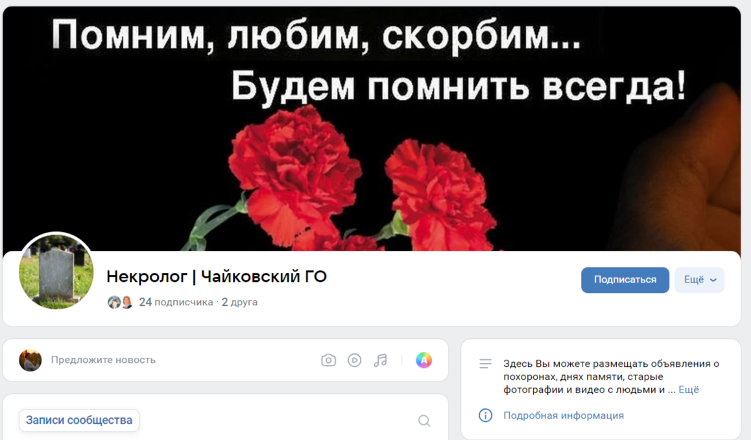Search community posts with magnifier icon
The width and height of the screenshot is (751, 440).
(x=424, y=421)
